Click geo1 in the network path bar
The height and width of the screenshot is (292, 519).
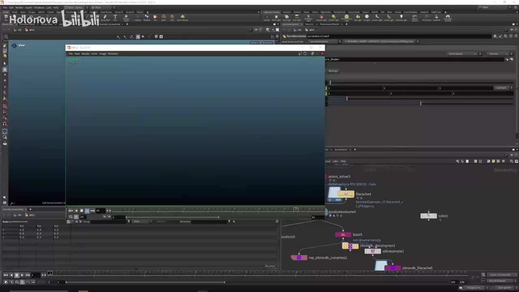click(x=312, y=30)
